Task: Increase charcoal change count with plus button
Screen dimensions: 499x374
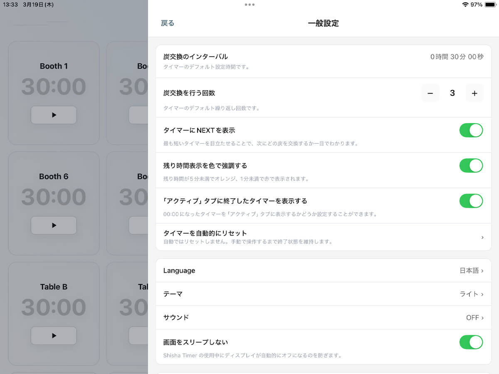Action: [x=474, y=93]
